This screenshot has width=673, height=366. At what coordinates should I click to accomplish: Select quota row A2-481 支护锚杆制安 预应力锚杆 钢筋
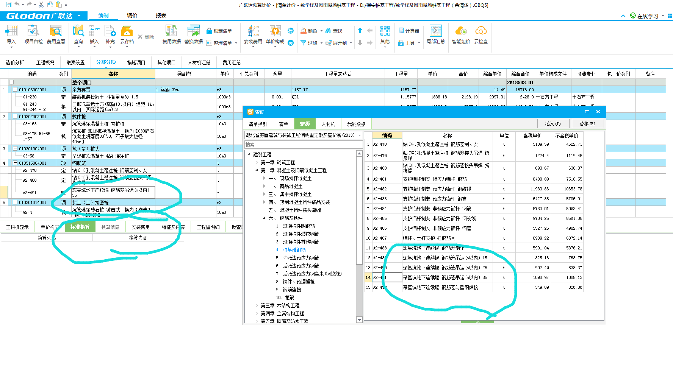(x=474, y=179)
